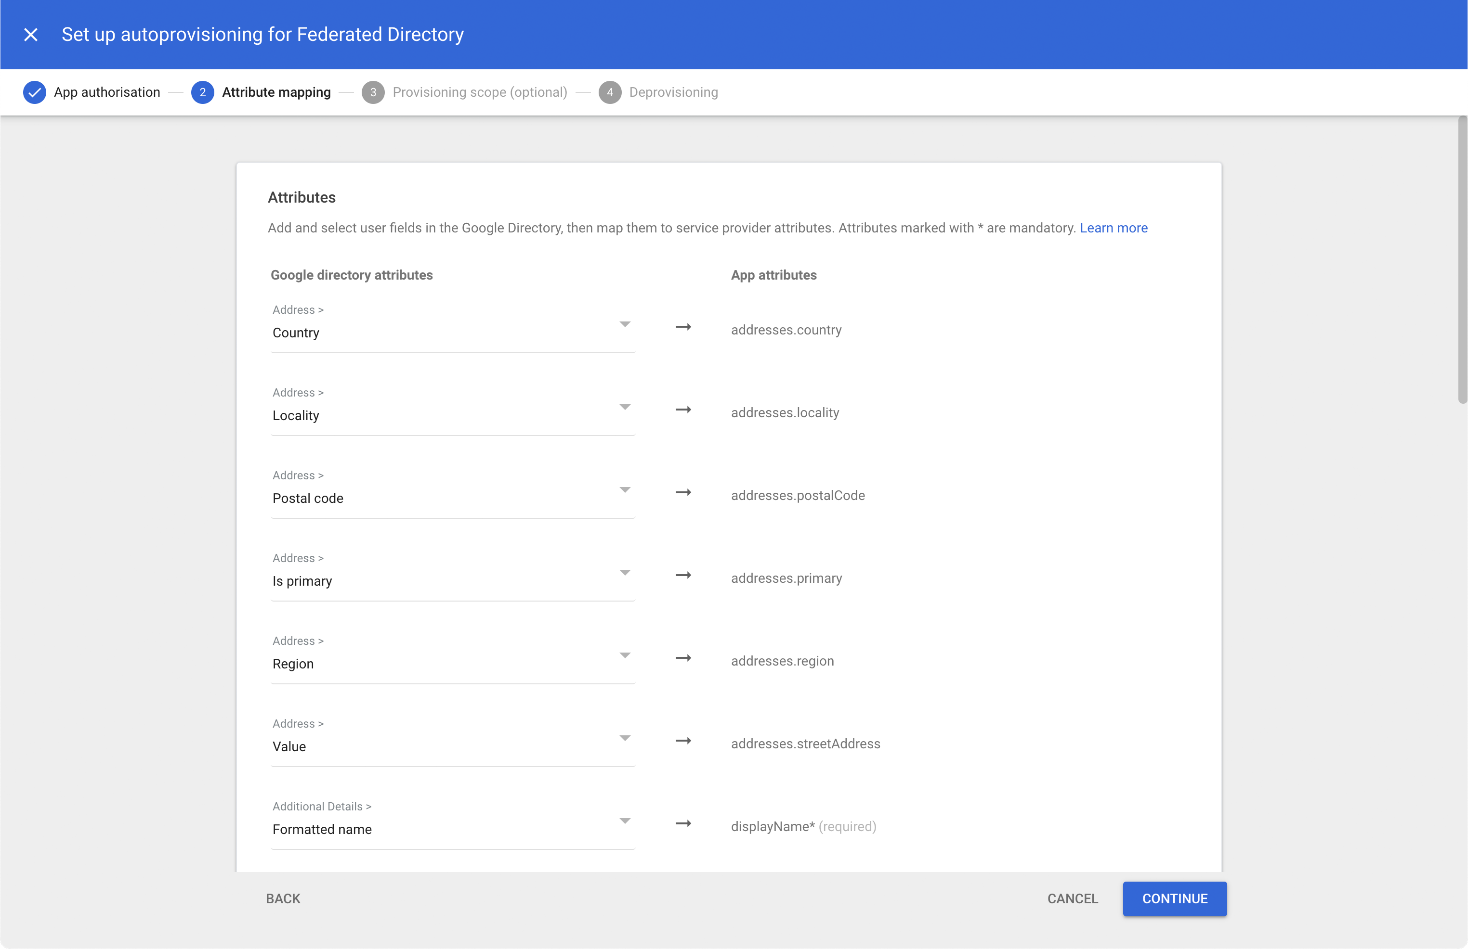Click the arrow icon beside addresses.region

click(x=683, y=658)
